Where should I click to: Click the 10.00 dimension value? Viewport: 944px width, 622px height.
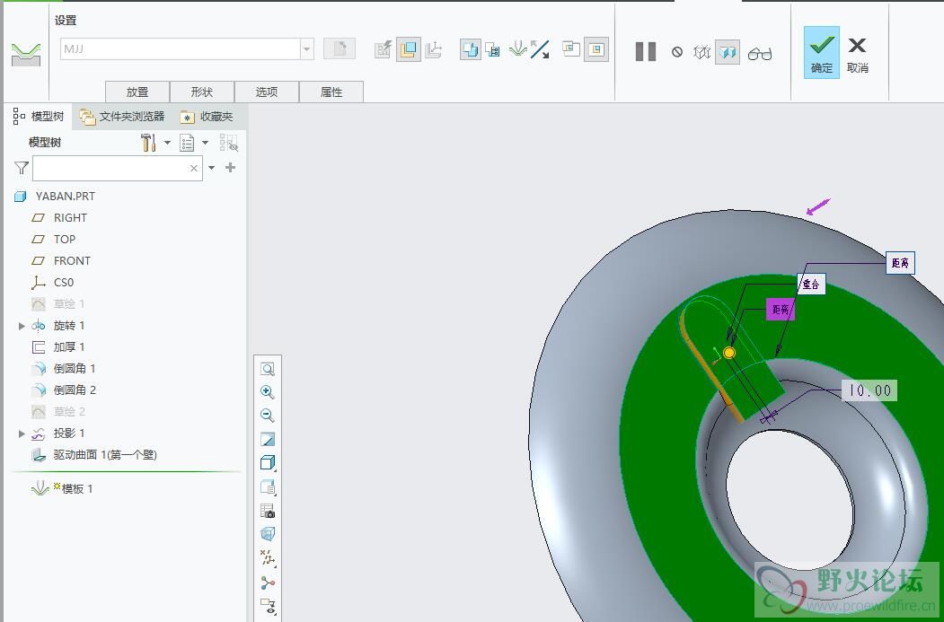coord(869,390)
